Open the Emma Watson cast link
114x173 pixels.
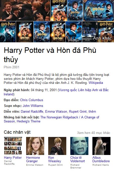point(56,111)
